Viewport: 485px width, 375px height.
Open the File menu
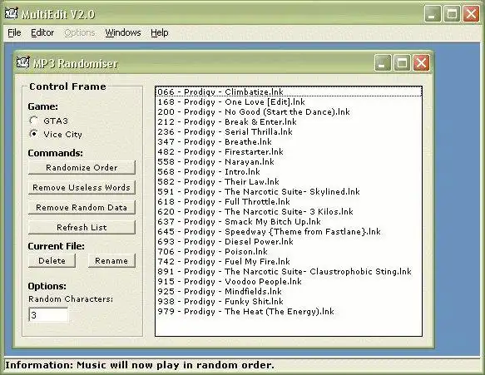[14, 32]
